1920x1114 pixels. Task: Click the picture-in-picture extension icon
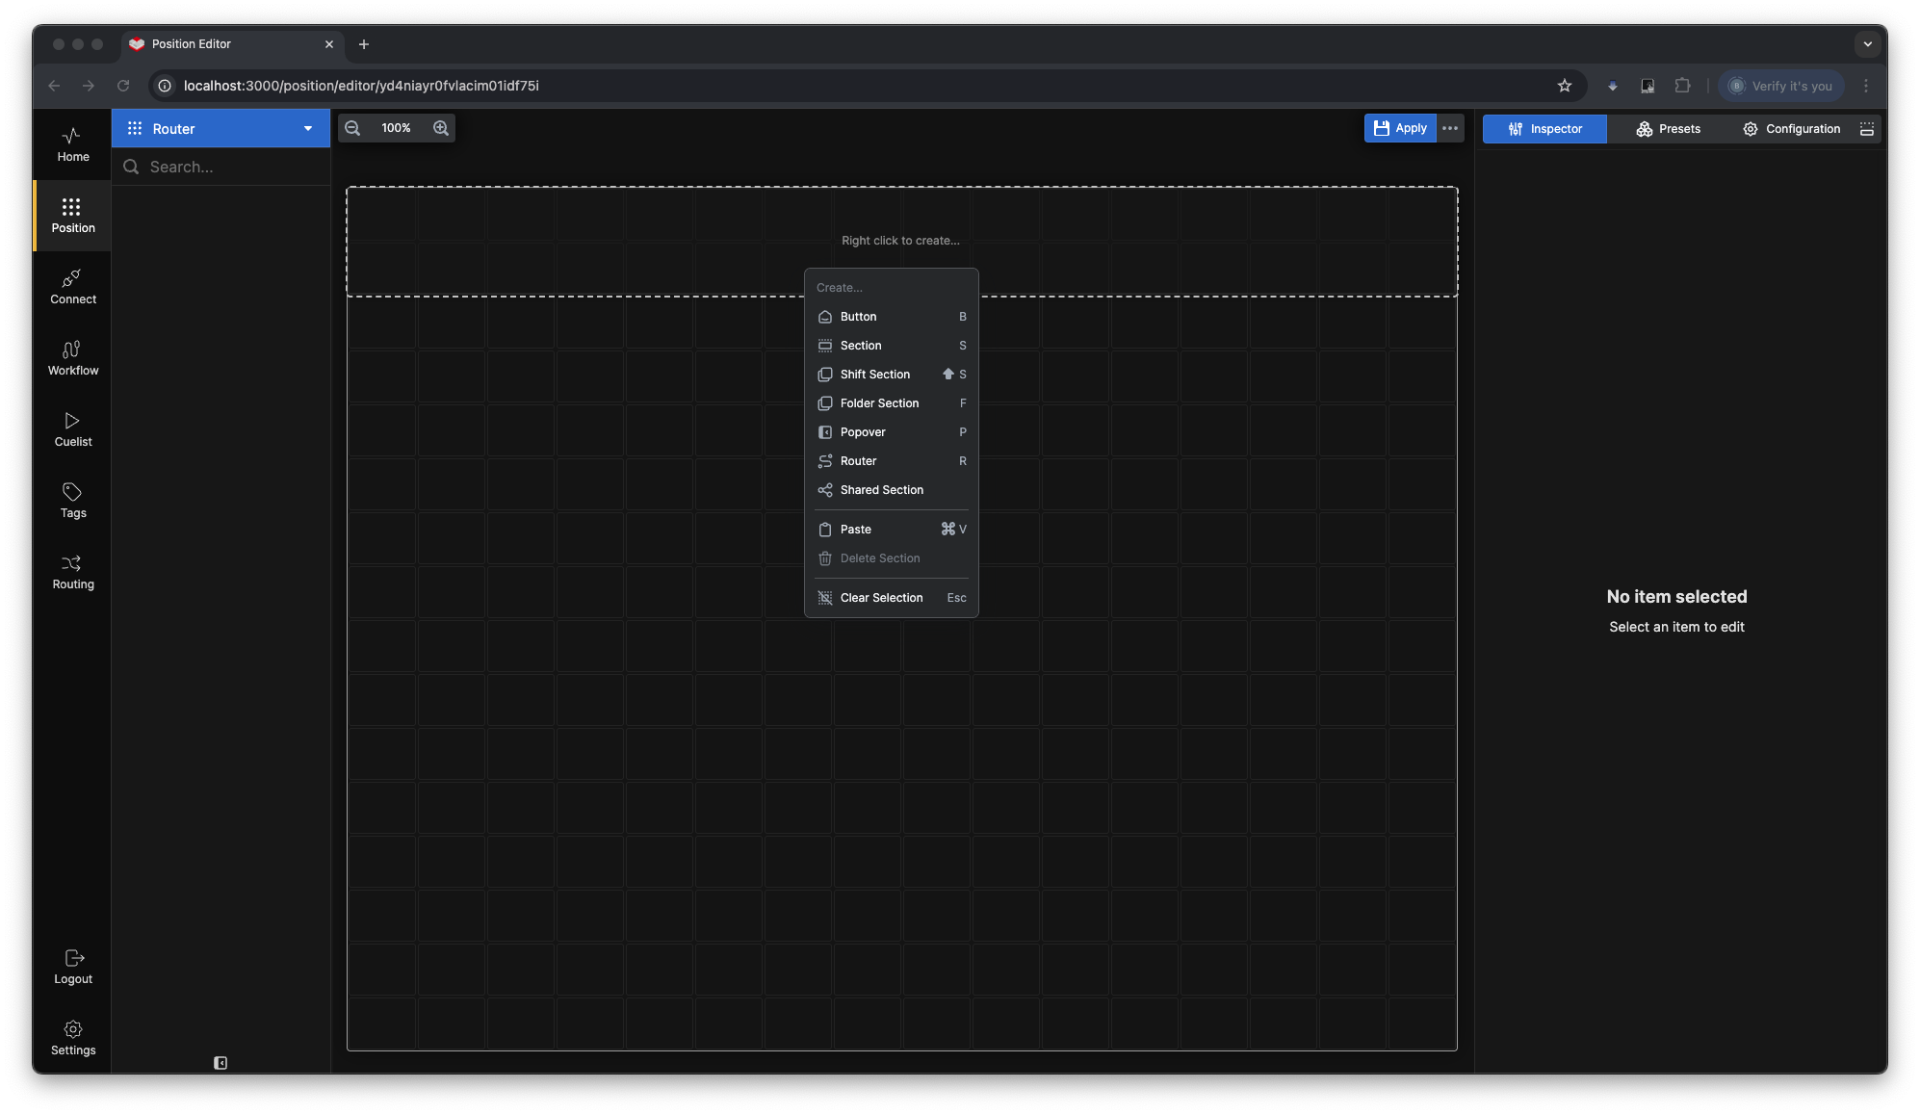pos(1648,86)
